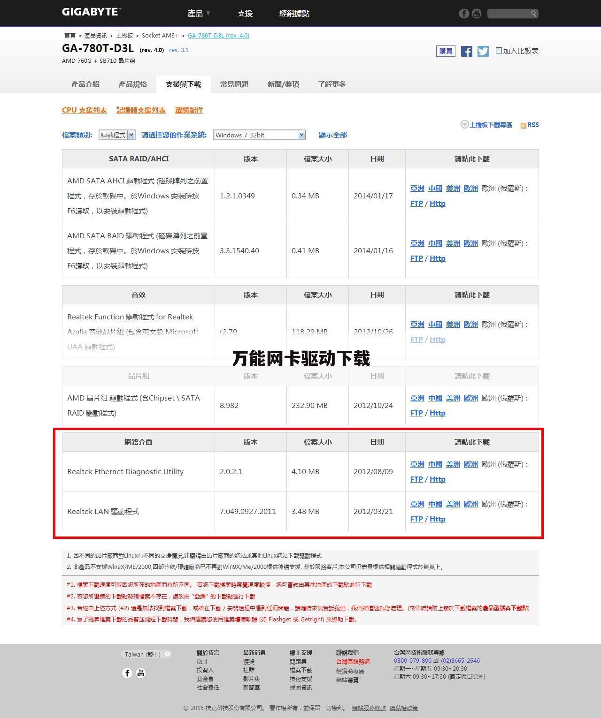
Task: Click footer 經銷商專區 link
Action: point(350,671)
